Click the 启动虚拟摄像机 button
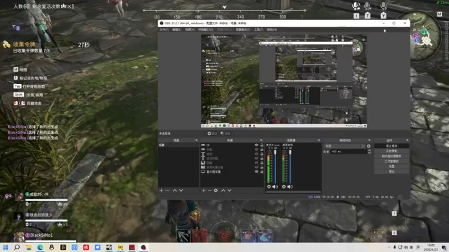The width and height of the screenshot is (449, 252). pos(391,156)
